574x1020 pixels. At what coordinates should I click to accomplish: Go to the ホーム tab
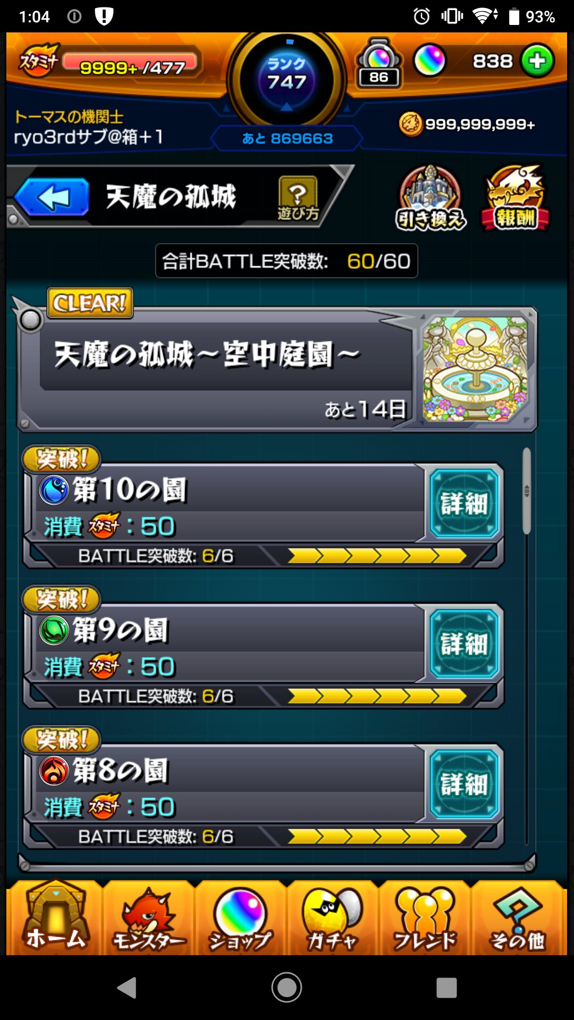click(55, 917)
